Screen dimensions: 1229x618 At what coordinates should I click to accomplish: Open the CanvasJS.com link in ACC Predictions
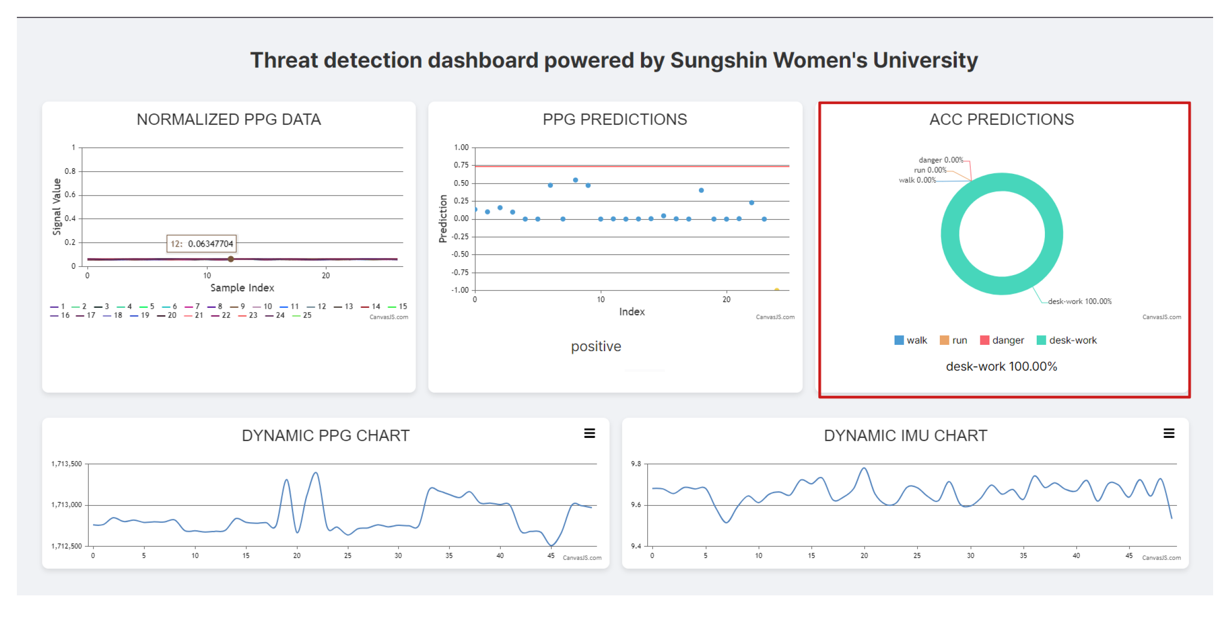[1161, 317]
